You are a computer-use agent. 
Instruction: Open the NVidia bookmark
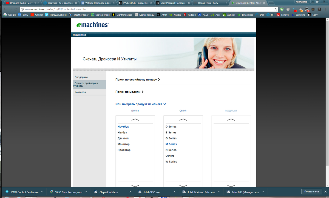175,15
